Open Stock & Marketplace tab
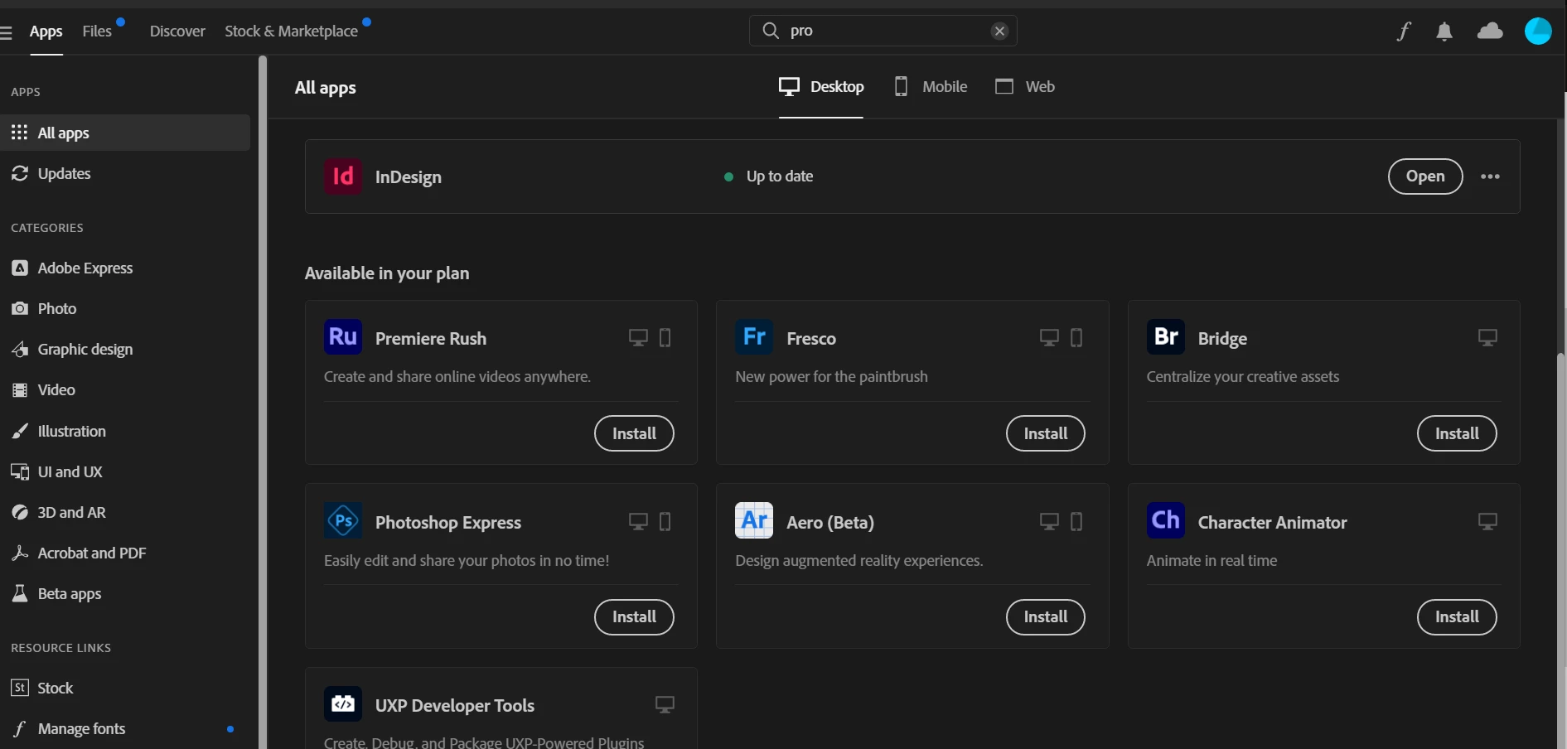Viewport: 1567px width, 749px height. (x=292, y=31)
